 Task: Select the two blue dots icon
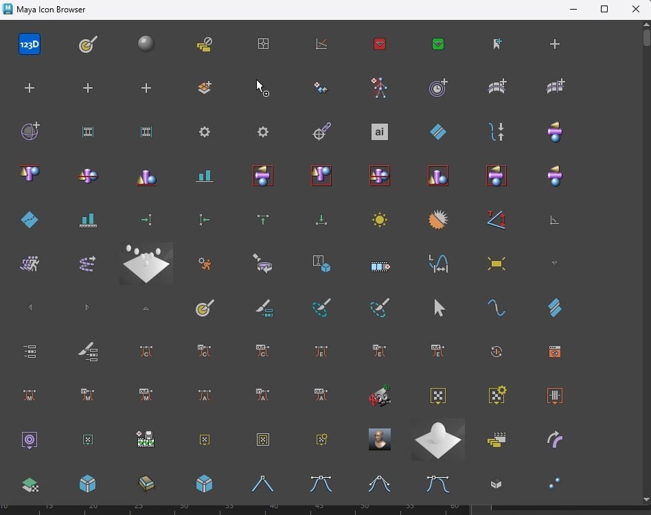tap(554, 483)
